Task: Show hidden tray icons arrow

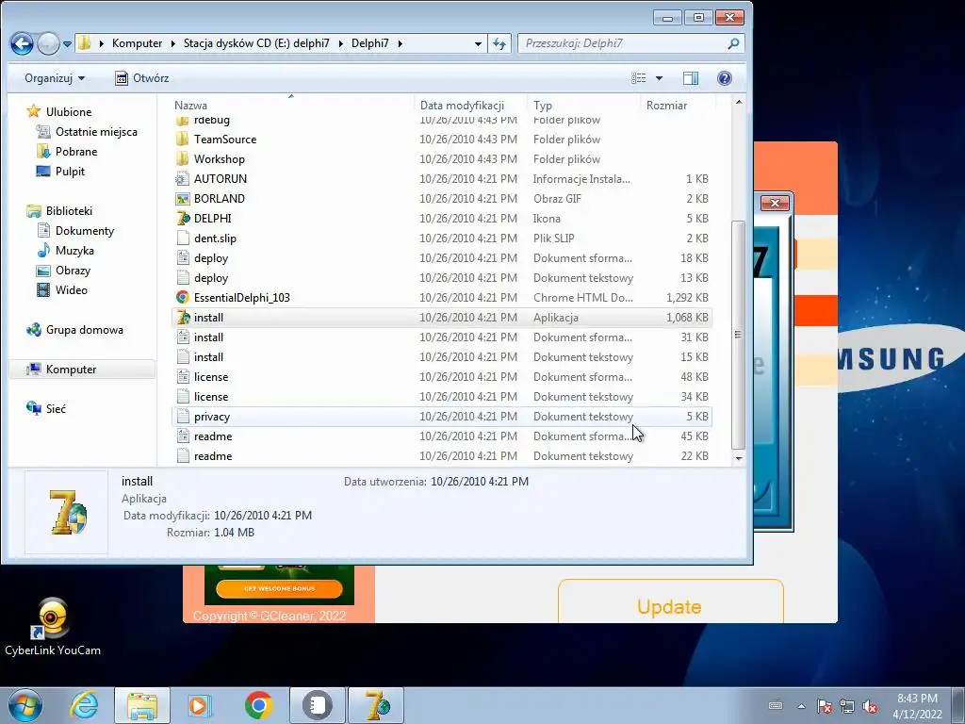Action: [x=801, y=706]
